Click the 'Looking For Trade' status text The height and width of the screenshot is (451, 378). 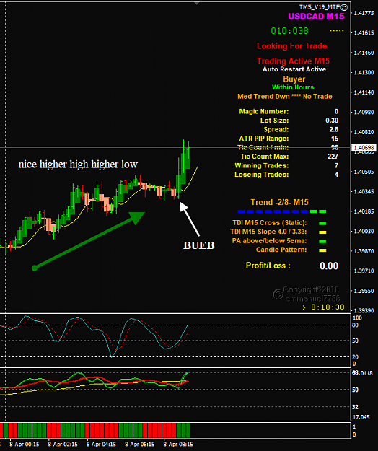(291, 46)
